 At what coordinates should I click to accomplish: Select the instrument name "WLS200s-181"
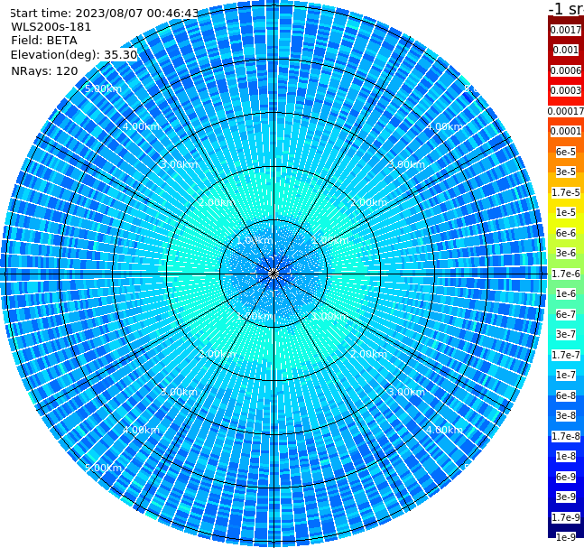point(51,27)
